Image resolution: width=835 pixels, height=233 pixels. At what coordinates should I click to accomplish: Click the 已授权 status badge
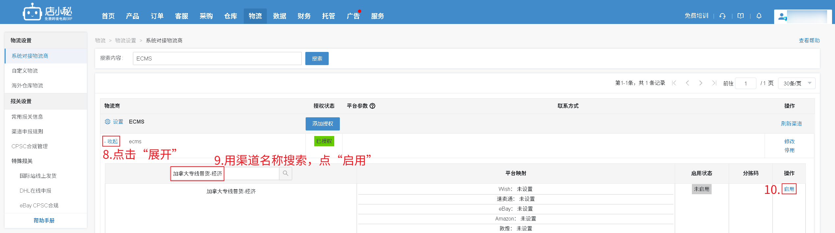[324, 141]
